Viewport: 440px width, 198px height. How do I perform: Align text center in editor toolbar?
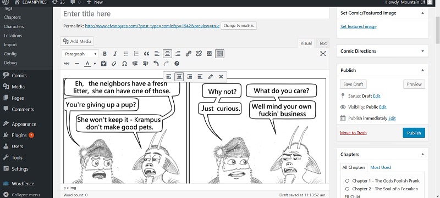pos(167,54)
